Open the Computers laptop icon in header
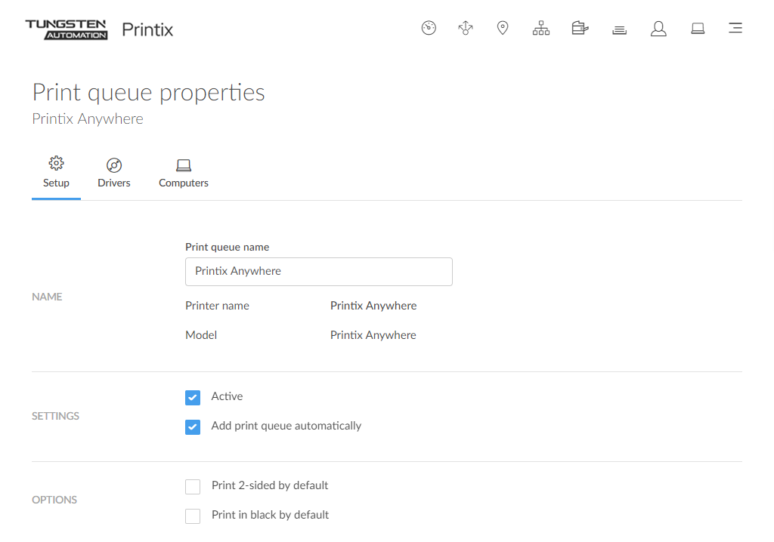Screen dimensions: 774x542 coord(698,29)
